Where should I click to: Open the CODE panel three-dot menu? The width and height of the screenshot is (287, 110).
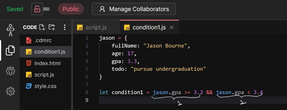click(64, 27)
